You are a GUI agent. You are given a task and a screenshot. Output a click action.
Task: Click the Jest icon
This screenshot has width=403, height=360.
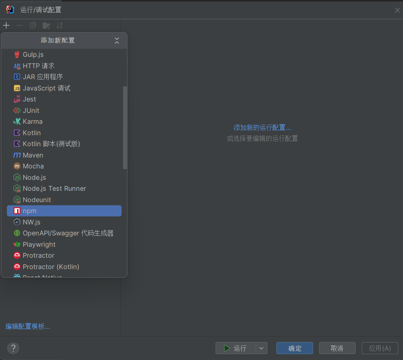17,99
